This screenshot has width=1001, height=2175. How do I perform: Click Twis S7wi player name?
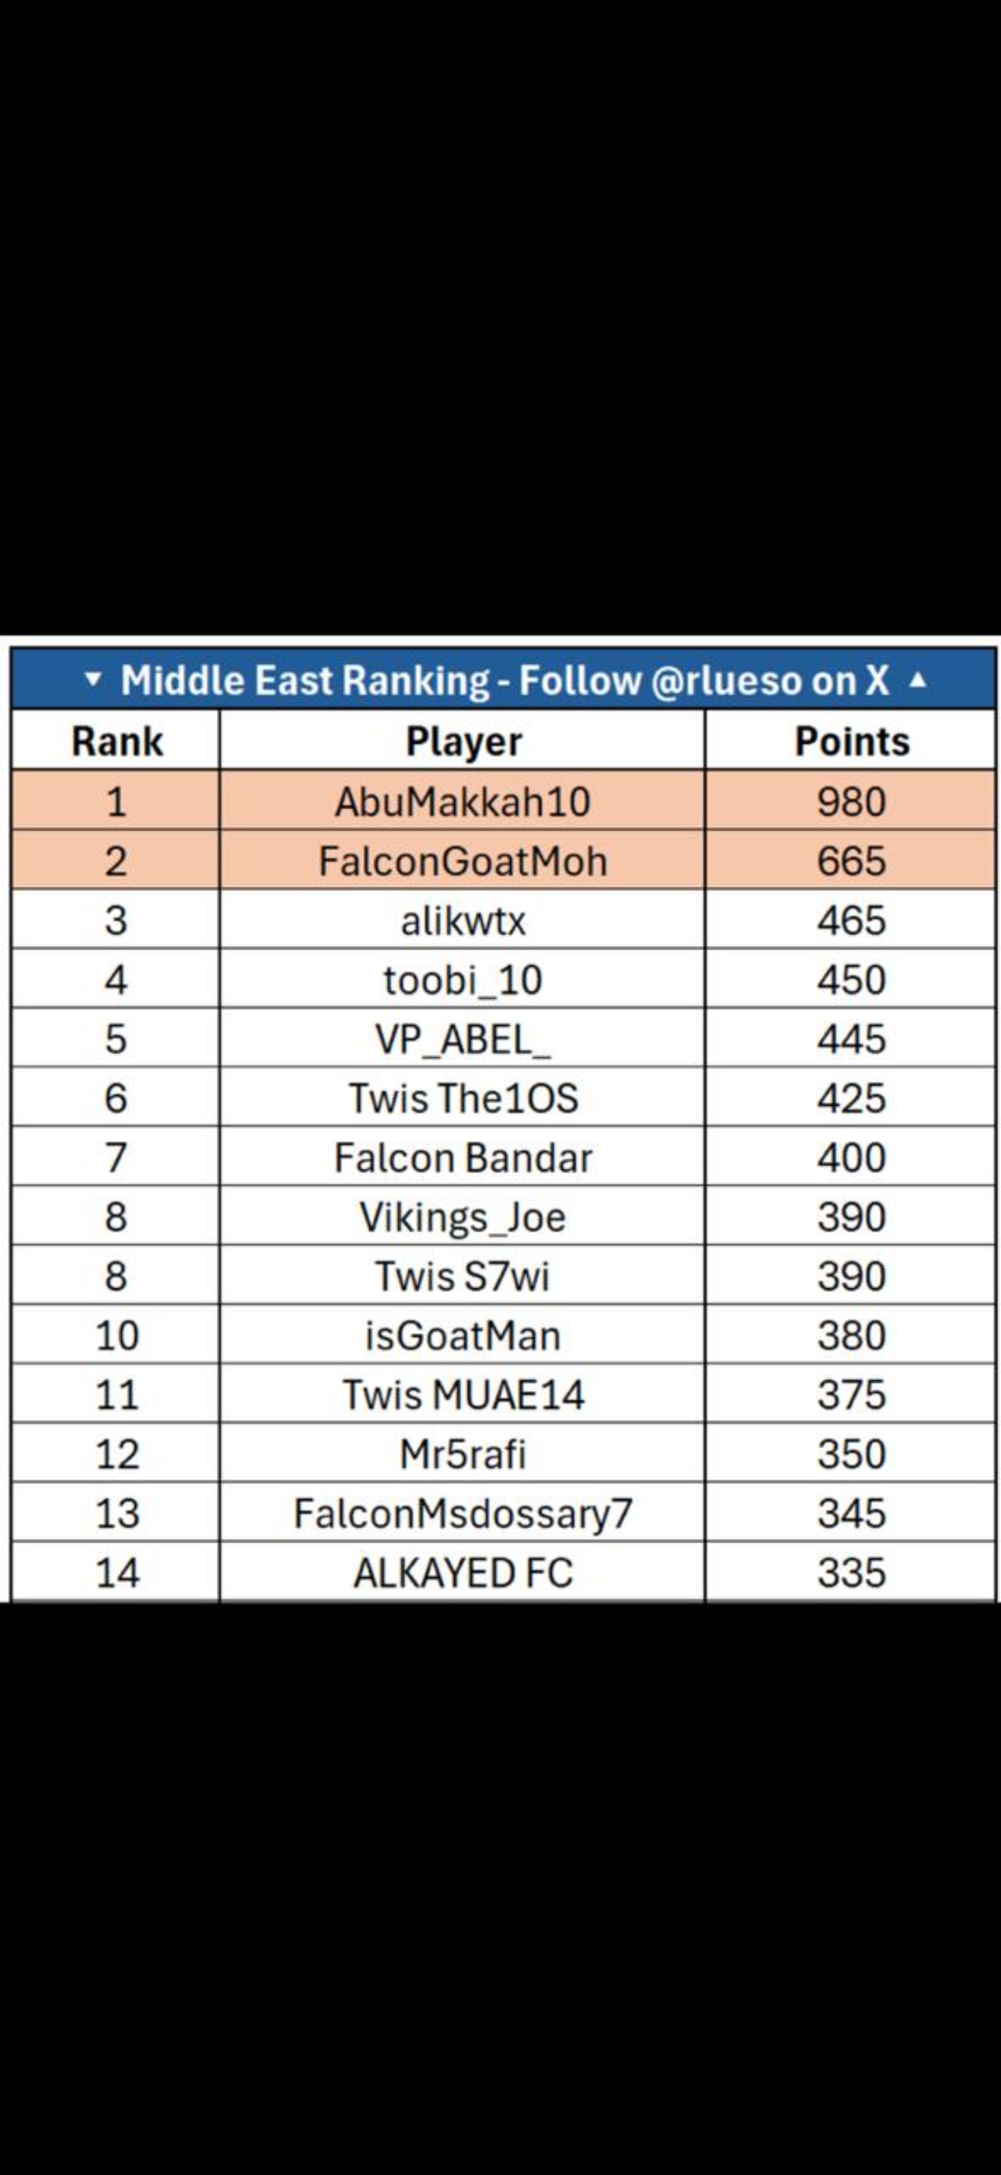pos(463,1276)
